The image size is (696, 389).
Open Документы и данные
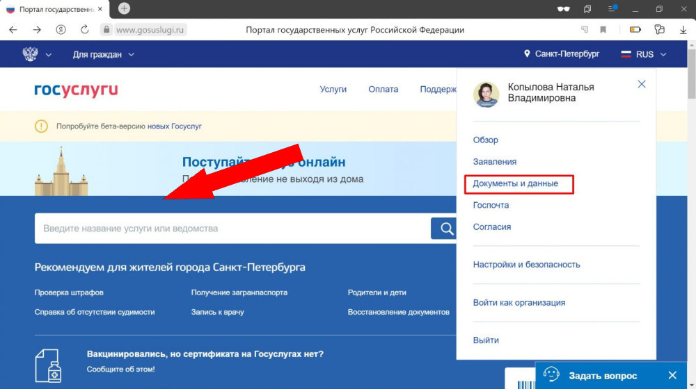515,183
